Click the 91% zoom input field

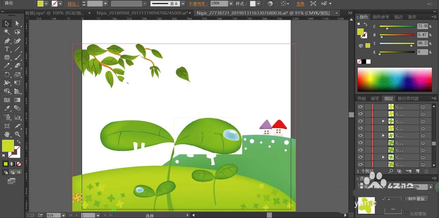tap(54, 215)
